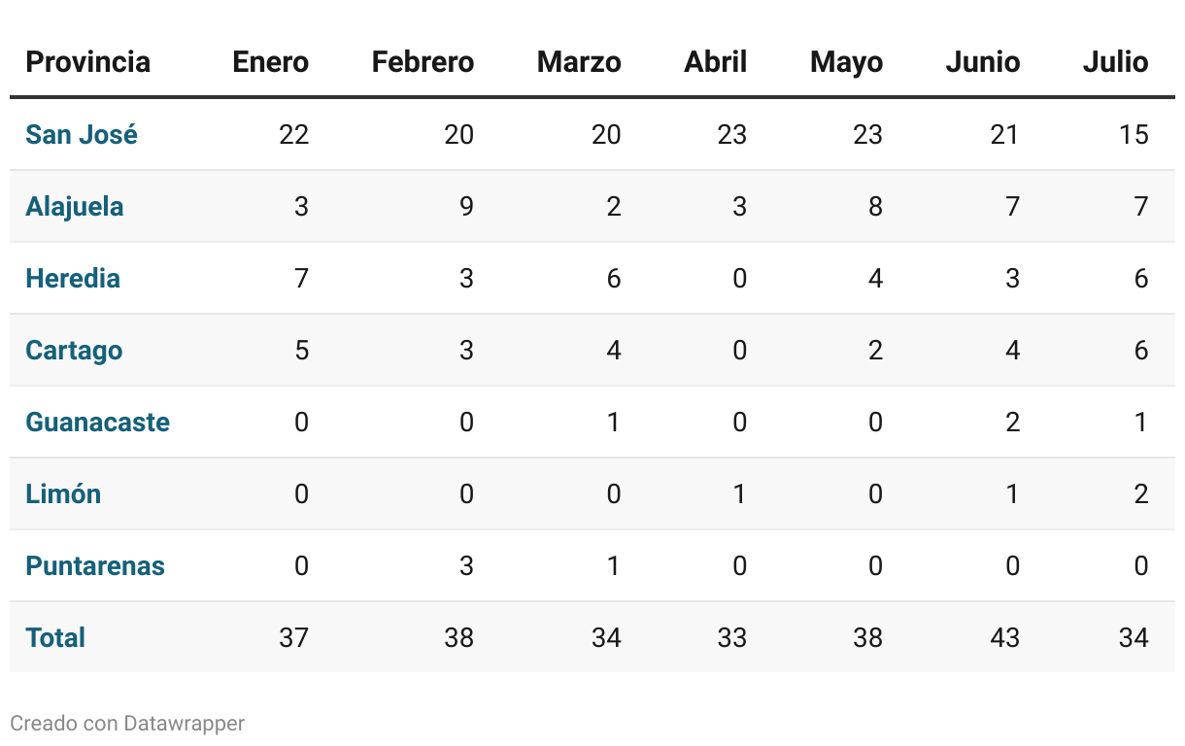Click the Creado con Datawrapper credit
The height and width of the screenshot is (746, 1185).
pos(127,723)
